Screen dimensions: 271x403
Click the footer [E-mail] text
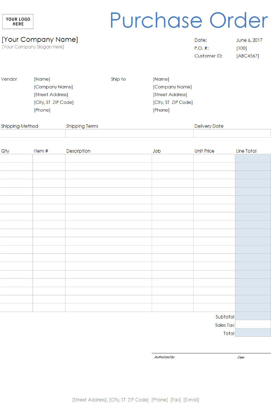pos(191,400)
